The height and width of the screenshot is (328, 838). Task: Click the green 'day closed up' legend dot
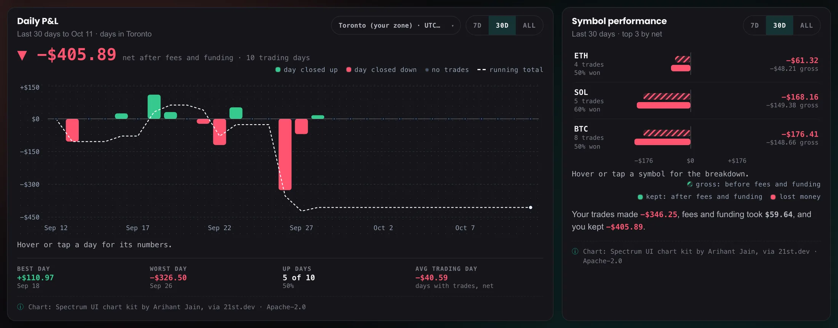pyautogui.click(x=278, y=70)
